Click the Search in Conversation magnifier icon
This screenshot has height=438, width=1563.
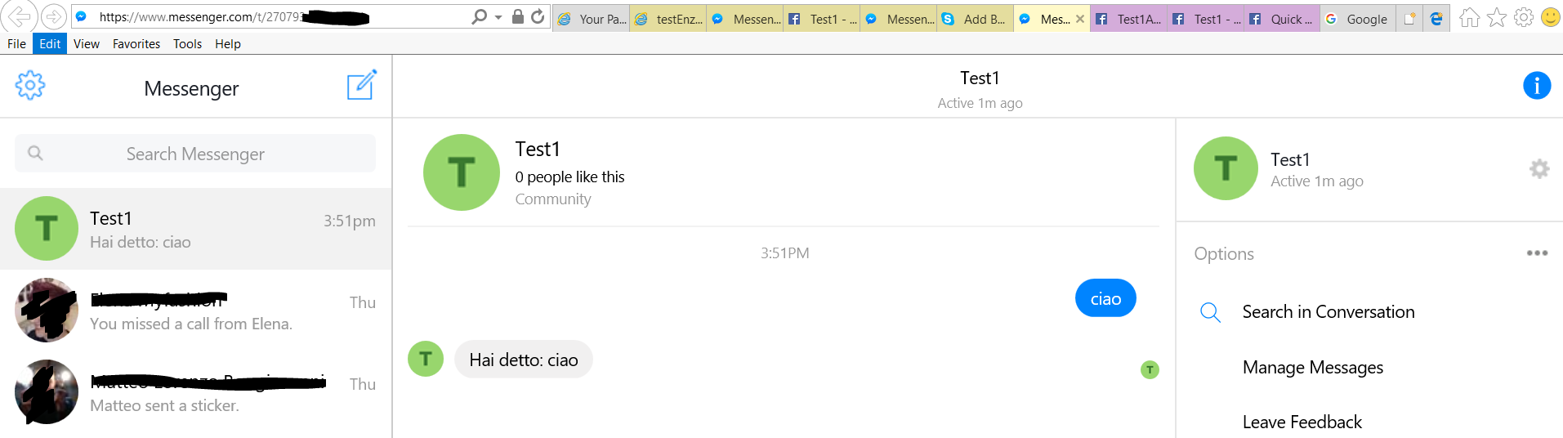click(x=1210, y=312)
